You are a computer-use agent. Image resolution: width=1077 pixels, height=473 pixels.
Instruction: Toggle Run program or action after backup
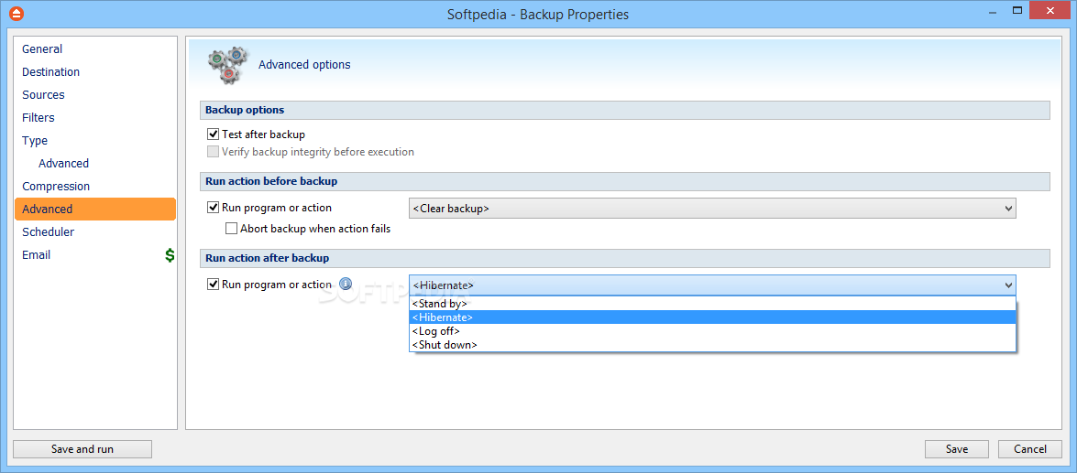tap(213, 285)
